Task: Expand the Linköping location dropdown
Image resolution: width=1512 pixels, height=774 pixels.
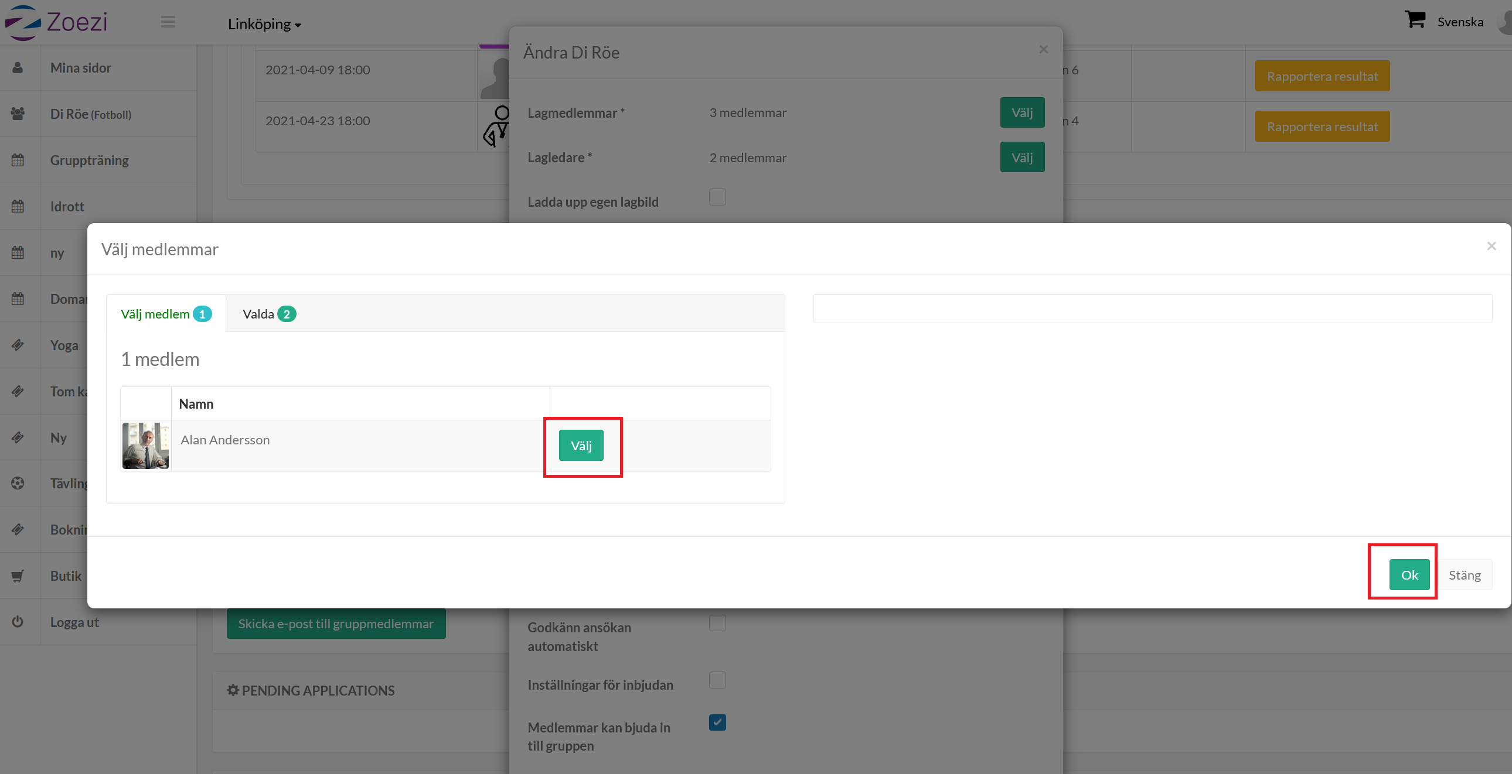Action: [264, 25]
